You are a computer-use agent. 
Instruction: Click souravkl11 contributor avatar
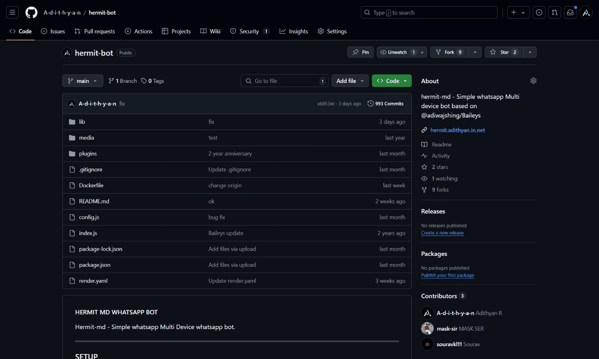click(x=427, y=344)
